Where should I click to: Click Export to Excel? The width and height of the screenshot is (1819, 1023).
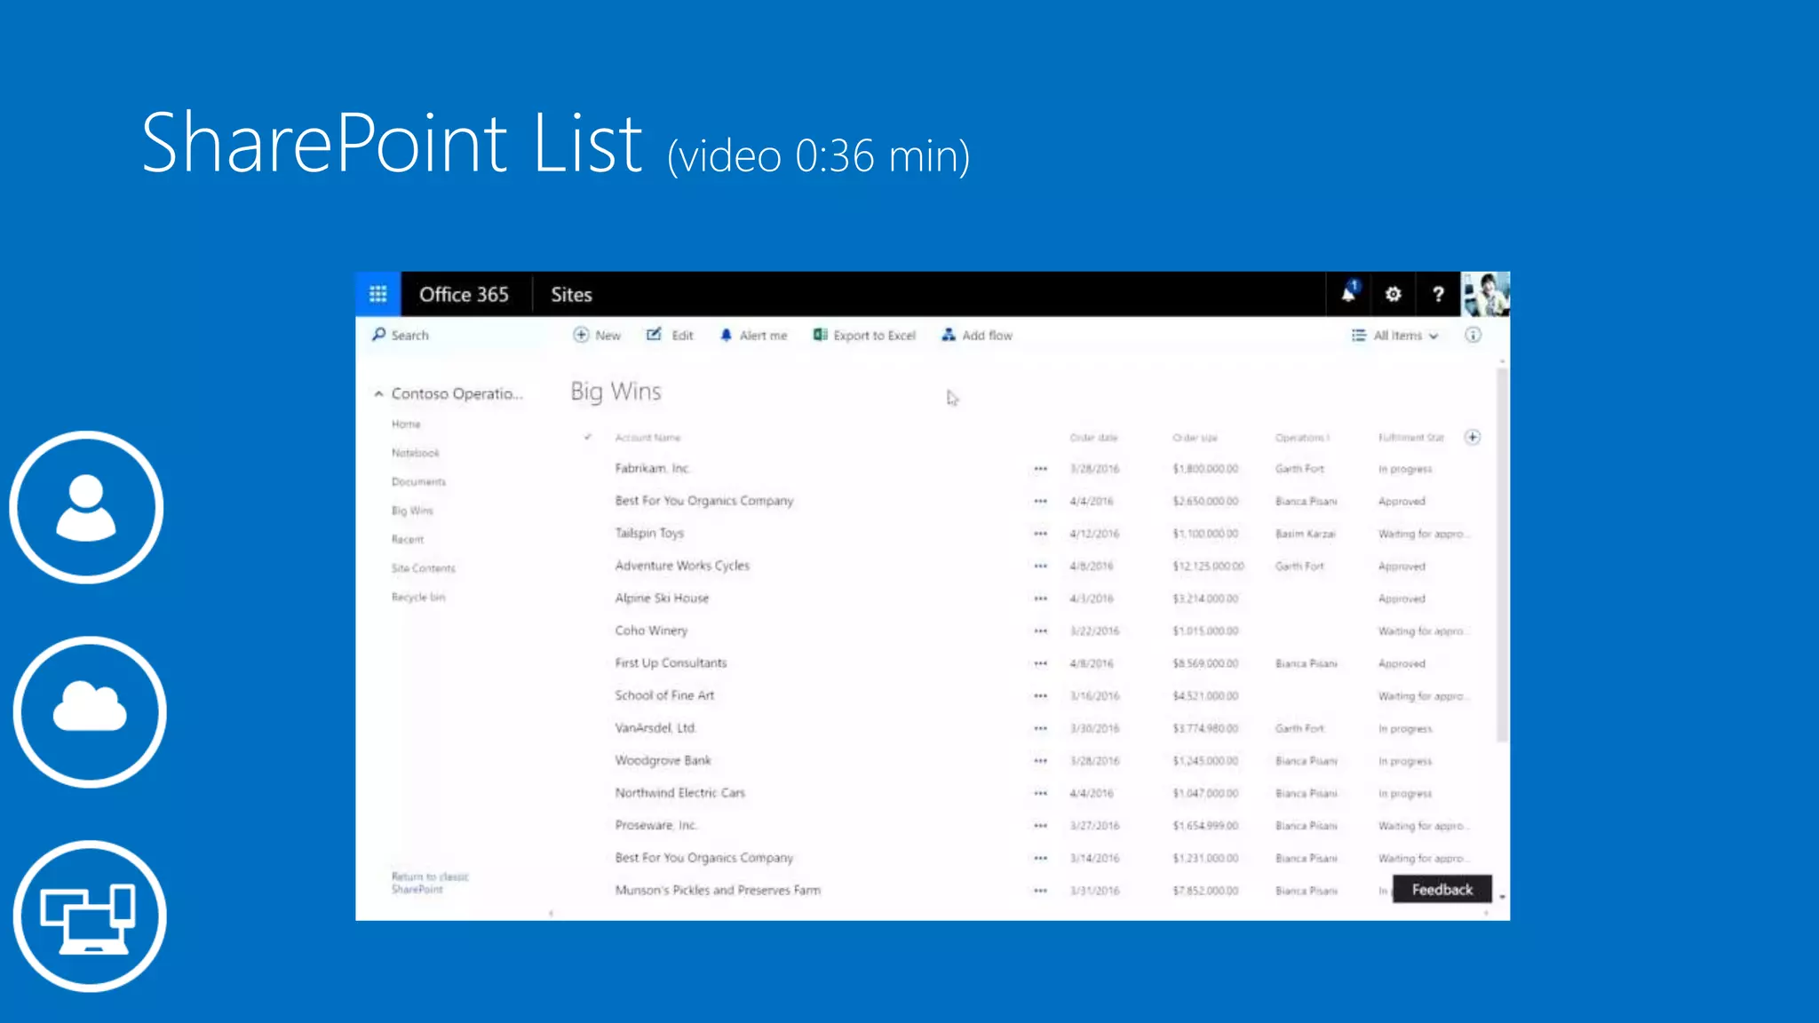(864, 335)
